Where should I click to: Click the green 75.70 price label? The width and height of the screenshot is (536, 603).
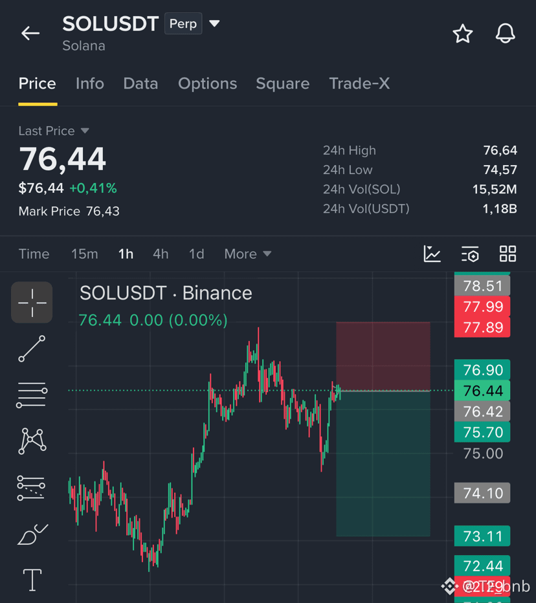[x=482, y=432]
